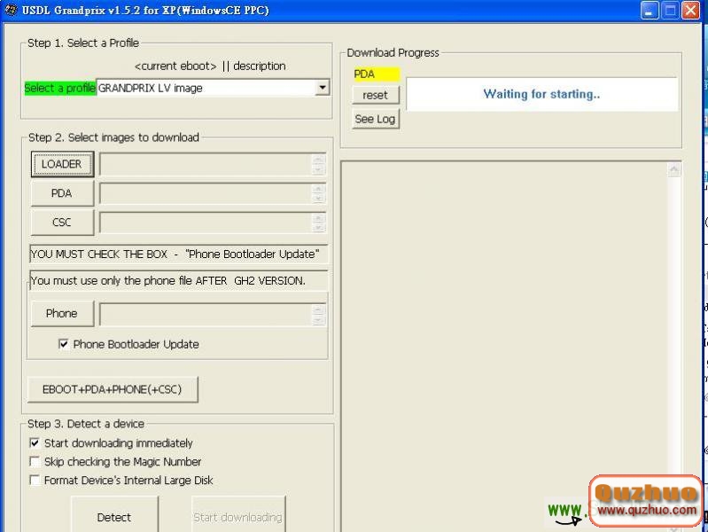The image size is (708, 532).
Task: Click the green Select a profile label
Action: (60, 88)
